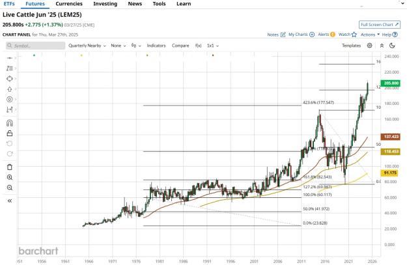
Task: Select the shapes drawing tool
Action: point(10,79)
